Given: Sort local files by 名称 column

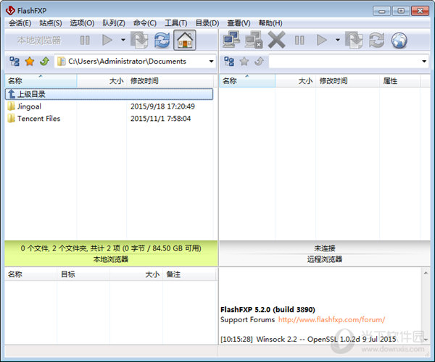Looking at the screenshot, I should pyautogui.click(x=41, y=81).
